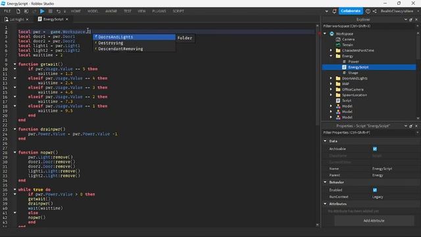Expand the DoorsAndLights folder in Explorer
The width and height of the screenshot is (421, 237).
point(331,78)
